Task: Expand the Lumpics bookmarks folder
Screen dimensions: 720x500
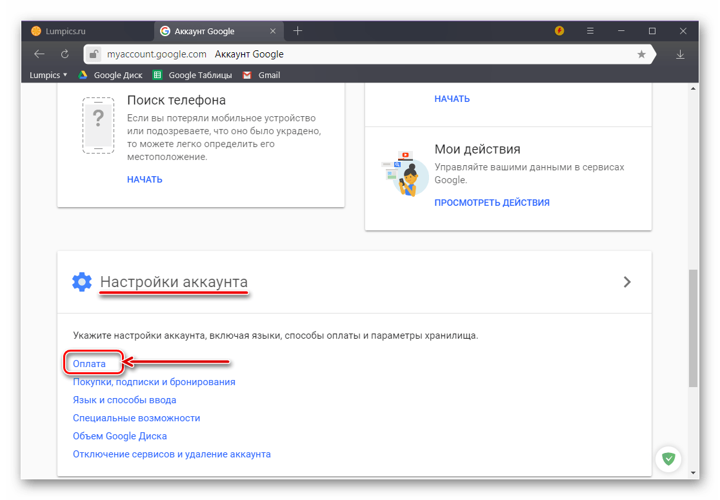Action: (48, 75)
